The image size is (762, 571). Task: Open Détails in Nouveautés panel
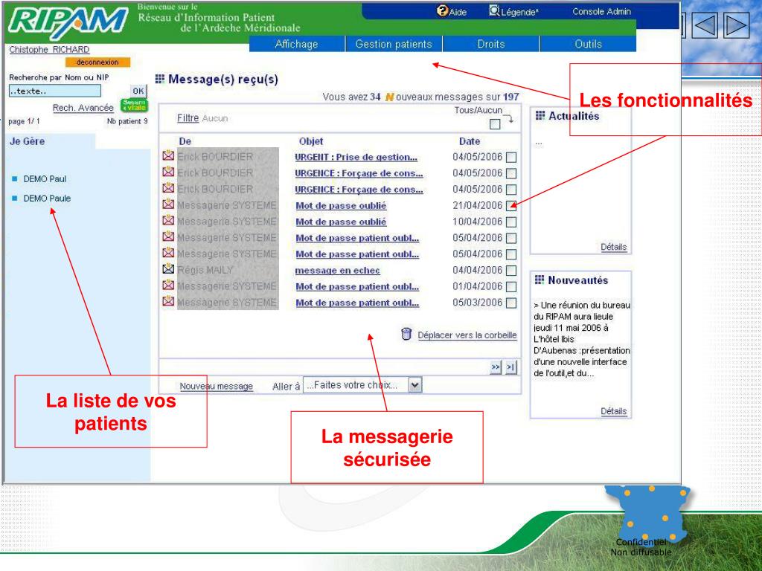pyautogui.click(x=613, y=410)
